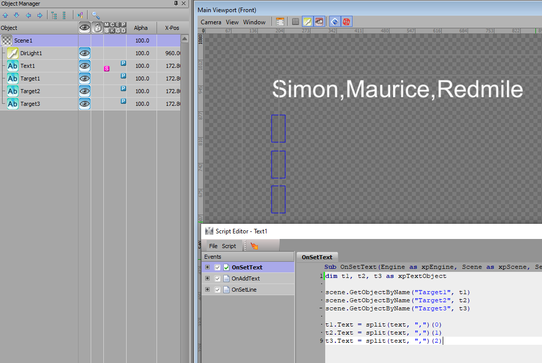Image resolution: width=542 pixels, height=363 pixels.
Task: Uncheck the OnAddText event checkbox
Action: 217,278
